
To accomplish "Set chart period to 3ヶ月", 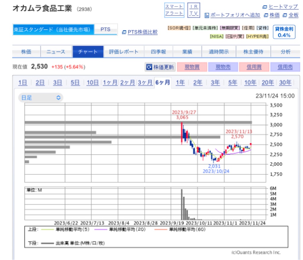I will (145, 83).
